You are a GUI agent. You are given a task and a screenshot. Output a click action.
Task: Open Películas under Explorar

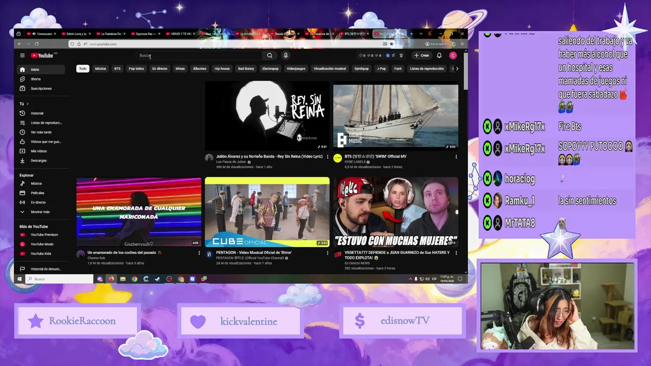(42, 193)
